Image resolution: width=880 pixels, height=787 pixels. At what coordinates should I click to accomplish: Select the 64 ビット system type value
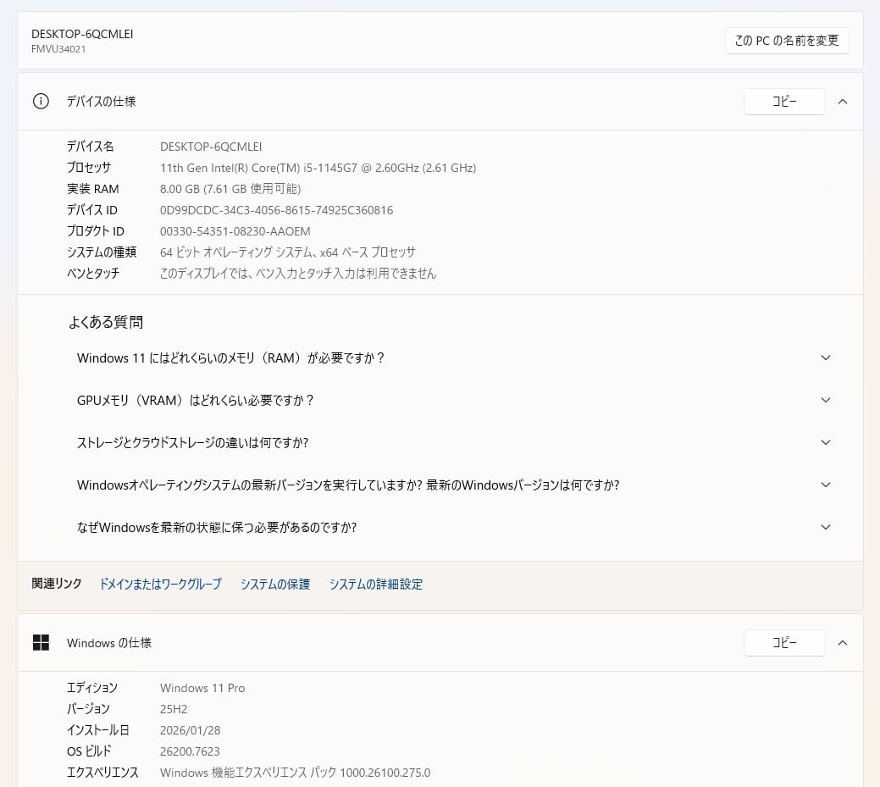click(x=288, y=252)
